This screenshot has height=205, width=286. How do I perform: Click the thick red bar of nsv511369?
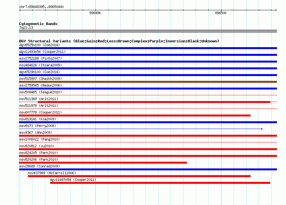click(154, 102)
